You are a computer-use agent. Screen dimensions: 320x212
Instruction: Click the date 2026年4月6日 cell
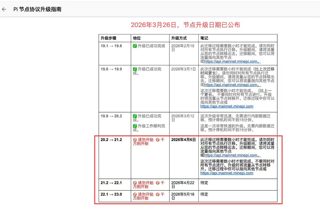coord(183,140)
